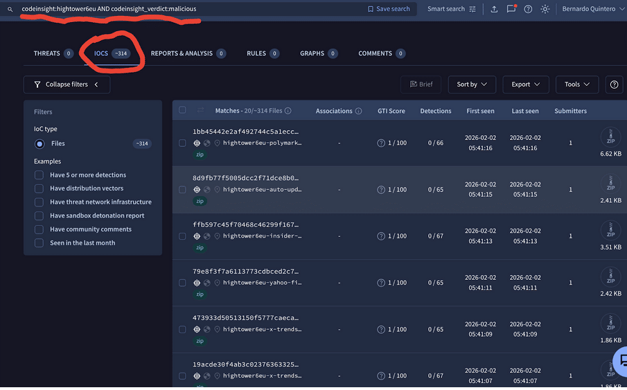
Task: Select the Files IoC type radio button
Action: [39, 143]
